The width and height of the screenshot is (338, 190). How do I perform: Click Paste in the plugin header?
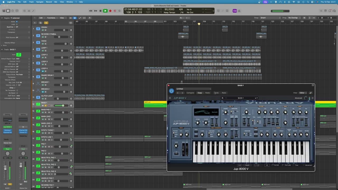tap(208, 93)
